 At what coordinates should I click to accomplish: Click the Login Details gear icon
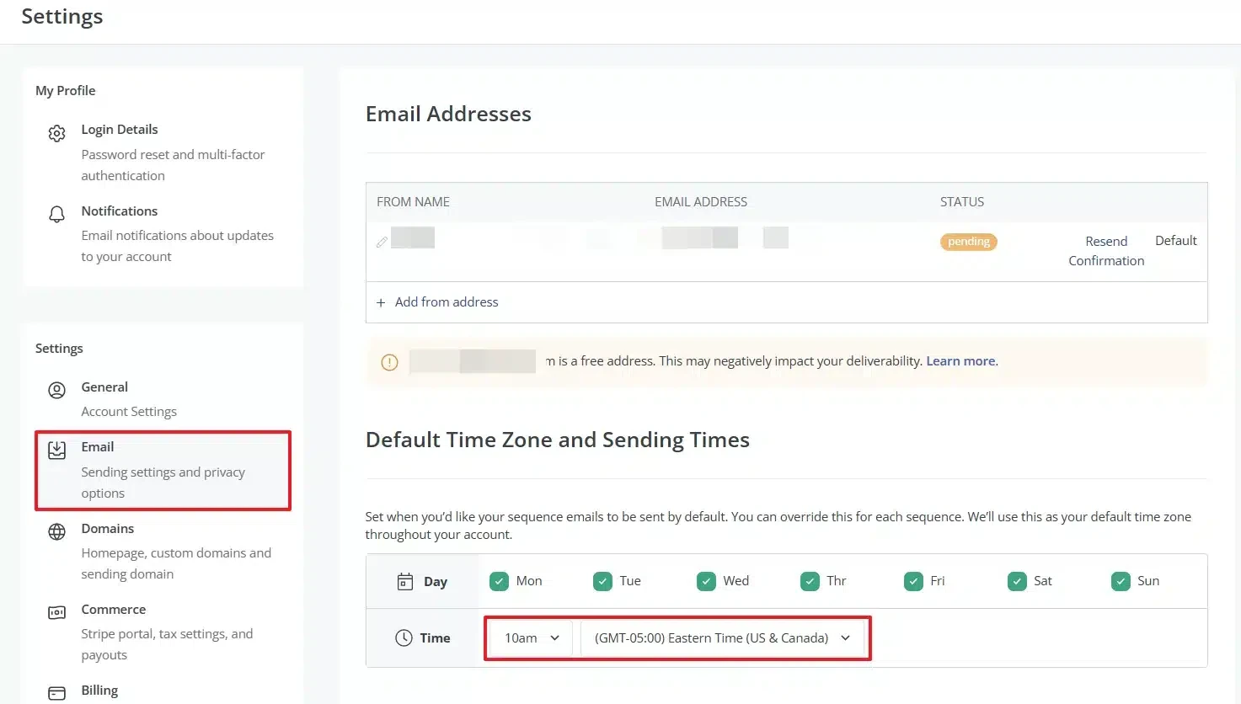(x=56, y=133)
